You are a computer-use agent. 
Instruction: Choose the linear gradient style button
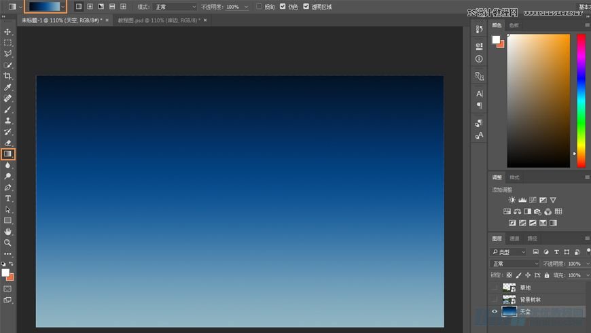coord(79,7)
